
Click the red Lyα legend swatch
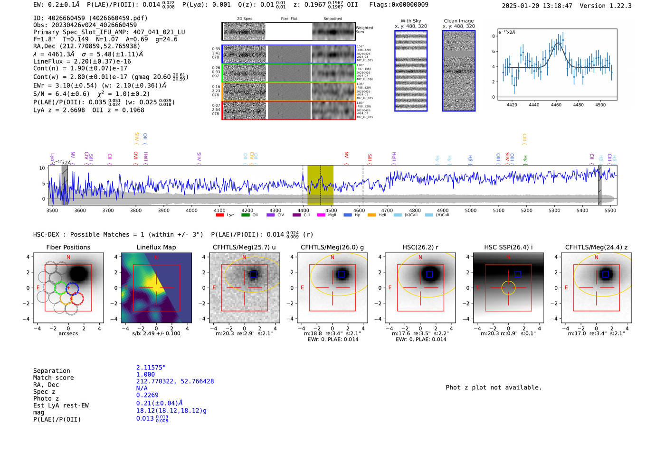[220, 215]
